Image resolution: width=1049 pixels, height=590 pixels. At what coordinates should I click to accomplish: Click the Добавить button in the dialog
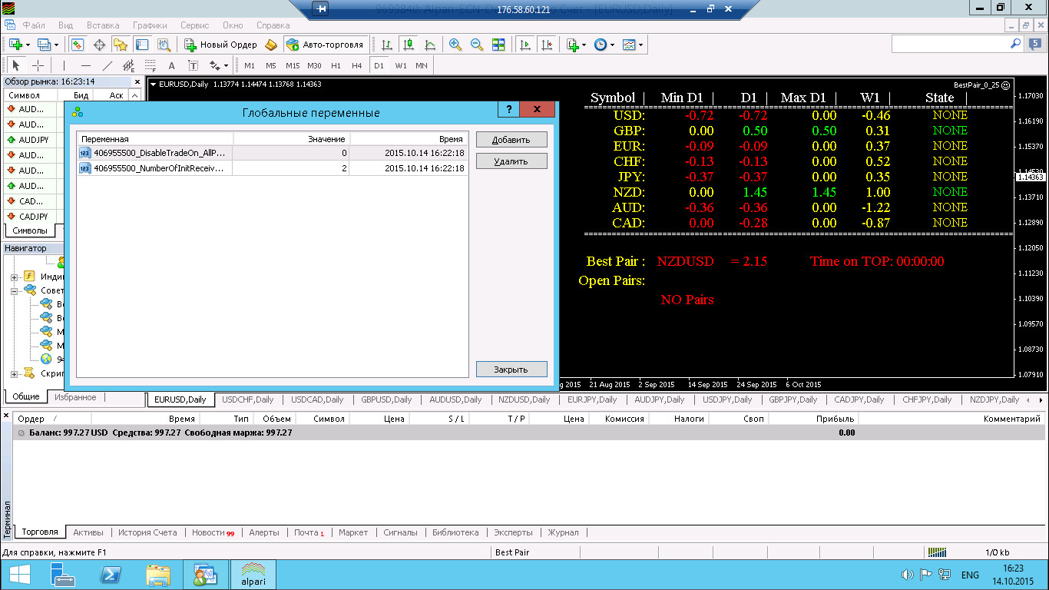click(511, 140)
